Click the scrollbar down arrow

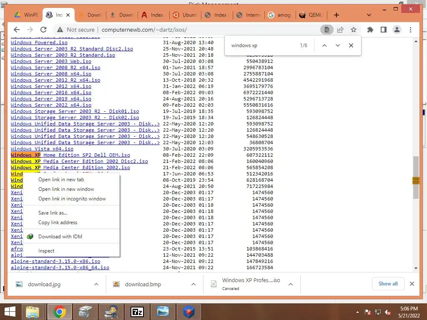tap(416, 268)
